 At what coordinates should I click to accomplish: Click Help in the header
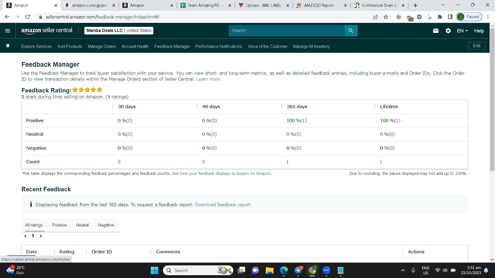click(479, 31)
